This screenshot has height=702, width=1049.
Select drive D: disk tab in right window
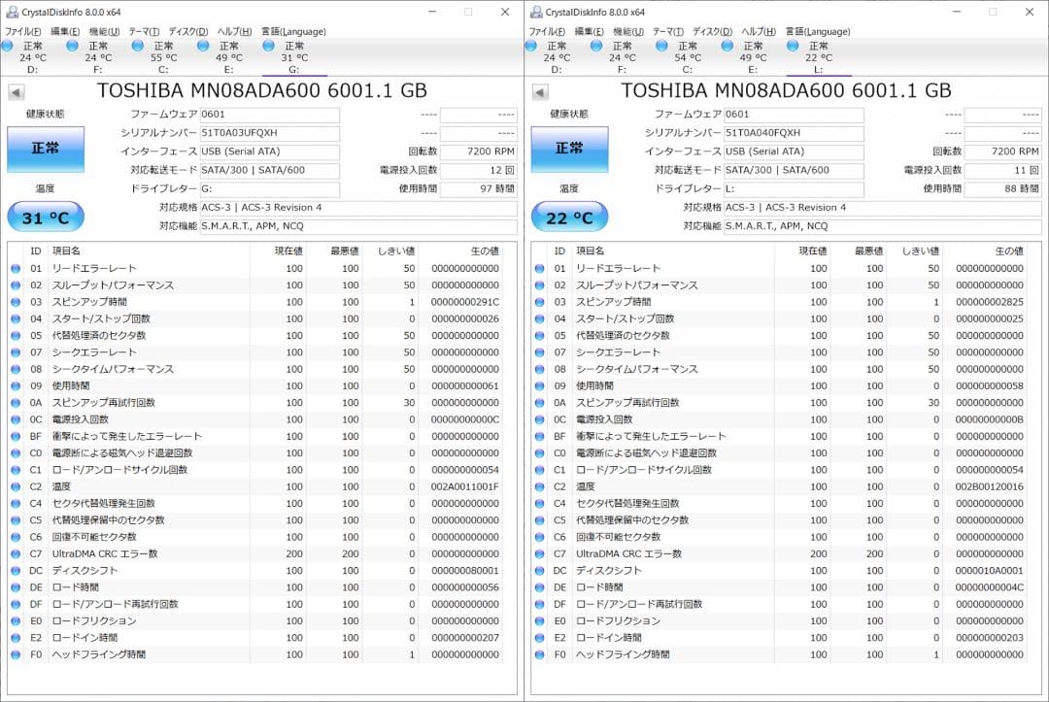point(557,57)
